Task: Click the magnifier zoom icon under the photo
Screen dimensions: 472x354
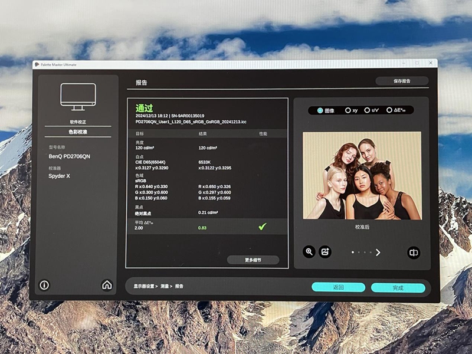Action: [309, 252]
